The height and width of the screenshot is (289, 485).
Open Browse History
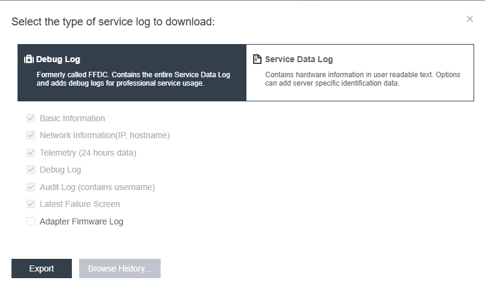(x=120, y=268)
